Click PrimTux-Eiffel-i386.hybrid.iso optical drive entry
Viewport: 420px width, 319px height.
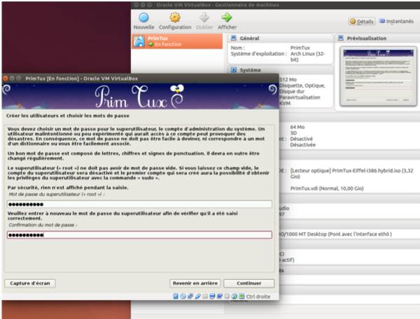click(x=352, y=173)
